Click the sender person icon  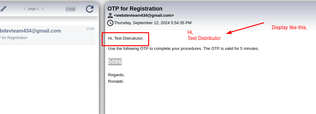(x=110, y=15)
